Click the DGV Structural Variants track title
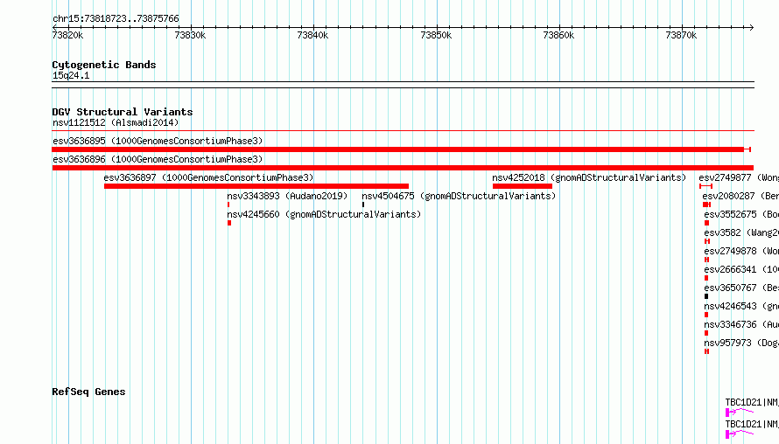779x444 pixels. 123,112
